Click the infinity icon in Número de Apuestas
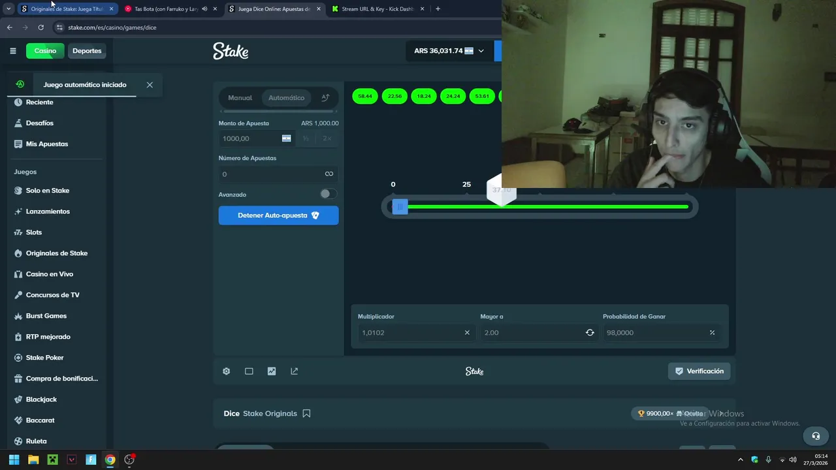The width and height of the screenshot is (836, 470). pyautogui.click(x=329, y=174)
